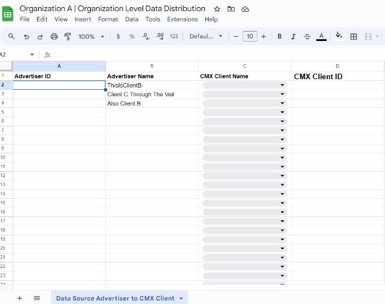Open sheet tab options arrow

(181, 298)
